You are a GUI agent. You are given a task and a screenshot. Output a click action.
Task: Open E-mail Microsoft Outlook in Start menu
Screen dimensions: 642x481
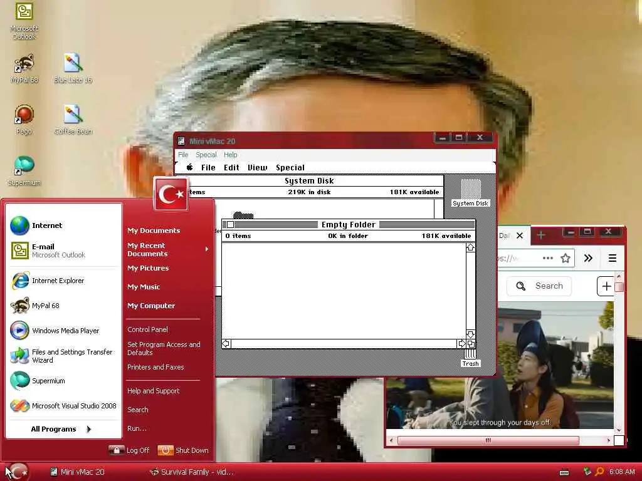click(x=65, y=251)
